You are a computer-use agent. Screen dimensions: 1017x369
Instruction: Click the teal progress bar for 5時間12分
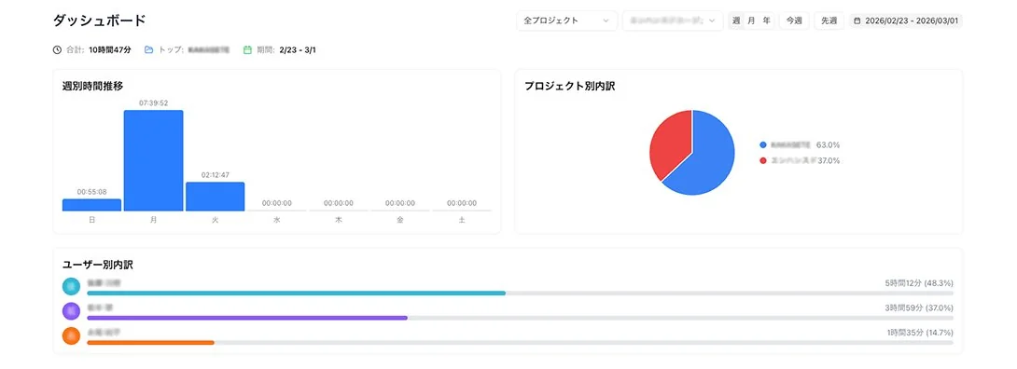point(296,294)
